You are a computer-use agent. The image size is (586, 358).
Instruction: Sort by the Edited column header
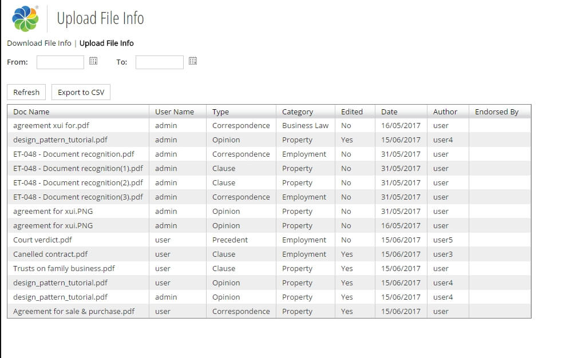[x=355, y=112]
